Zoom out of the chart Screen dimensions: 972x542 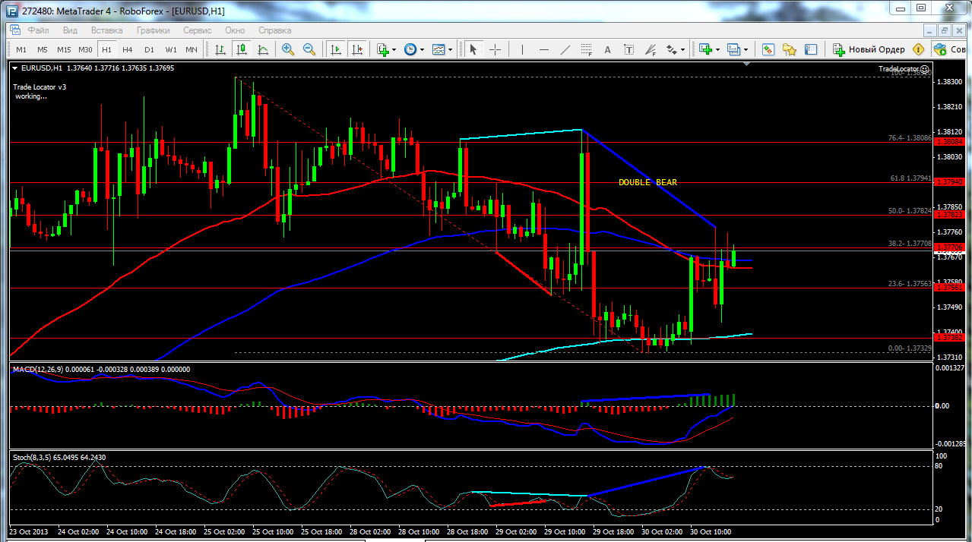pos(309,49)
